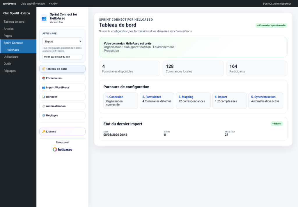Click the compass icon beside Tableau de bord
The width and height of the screenshot is (298, 207).
pyautogui.click(x=44, y=69)
